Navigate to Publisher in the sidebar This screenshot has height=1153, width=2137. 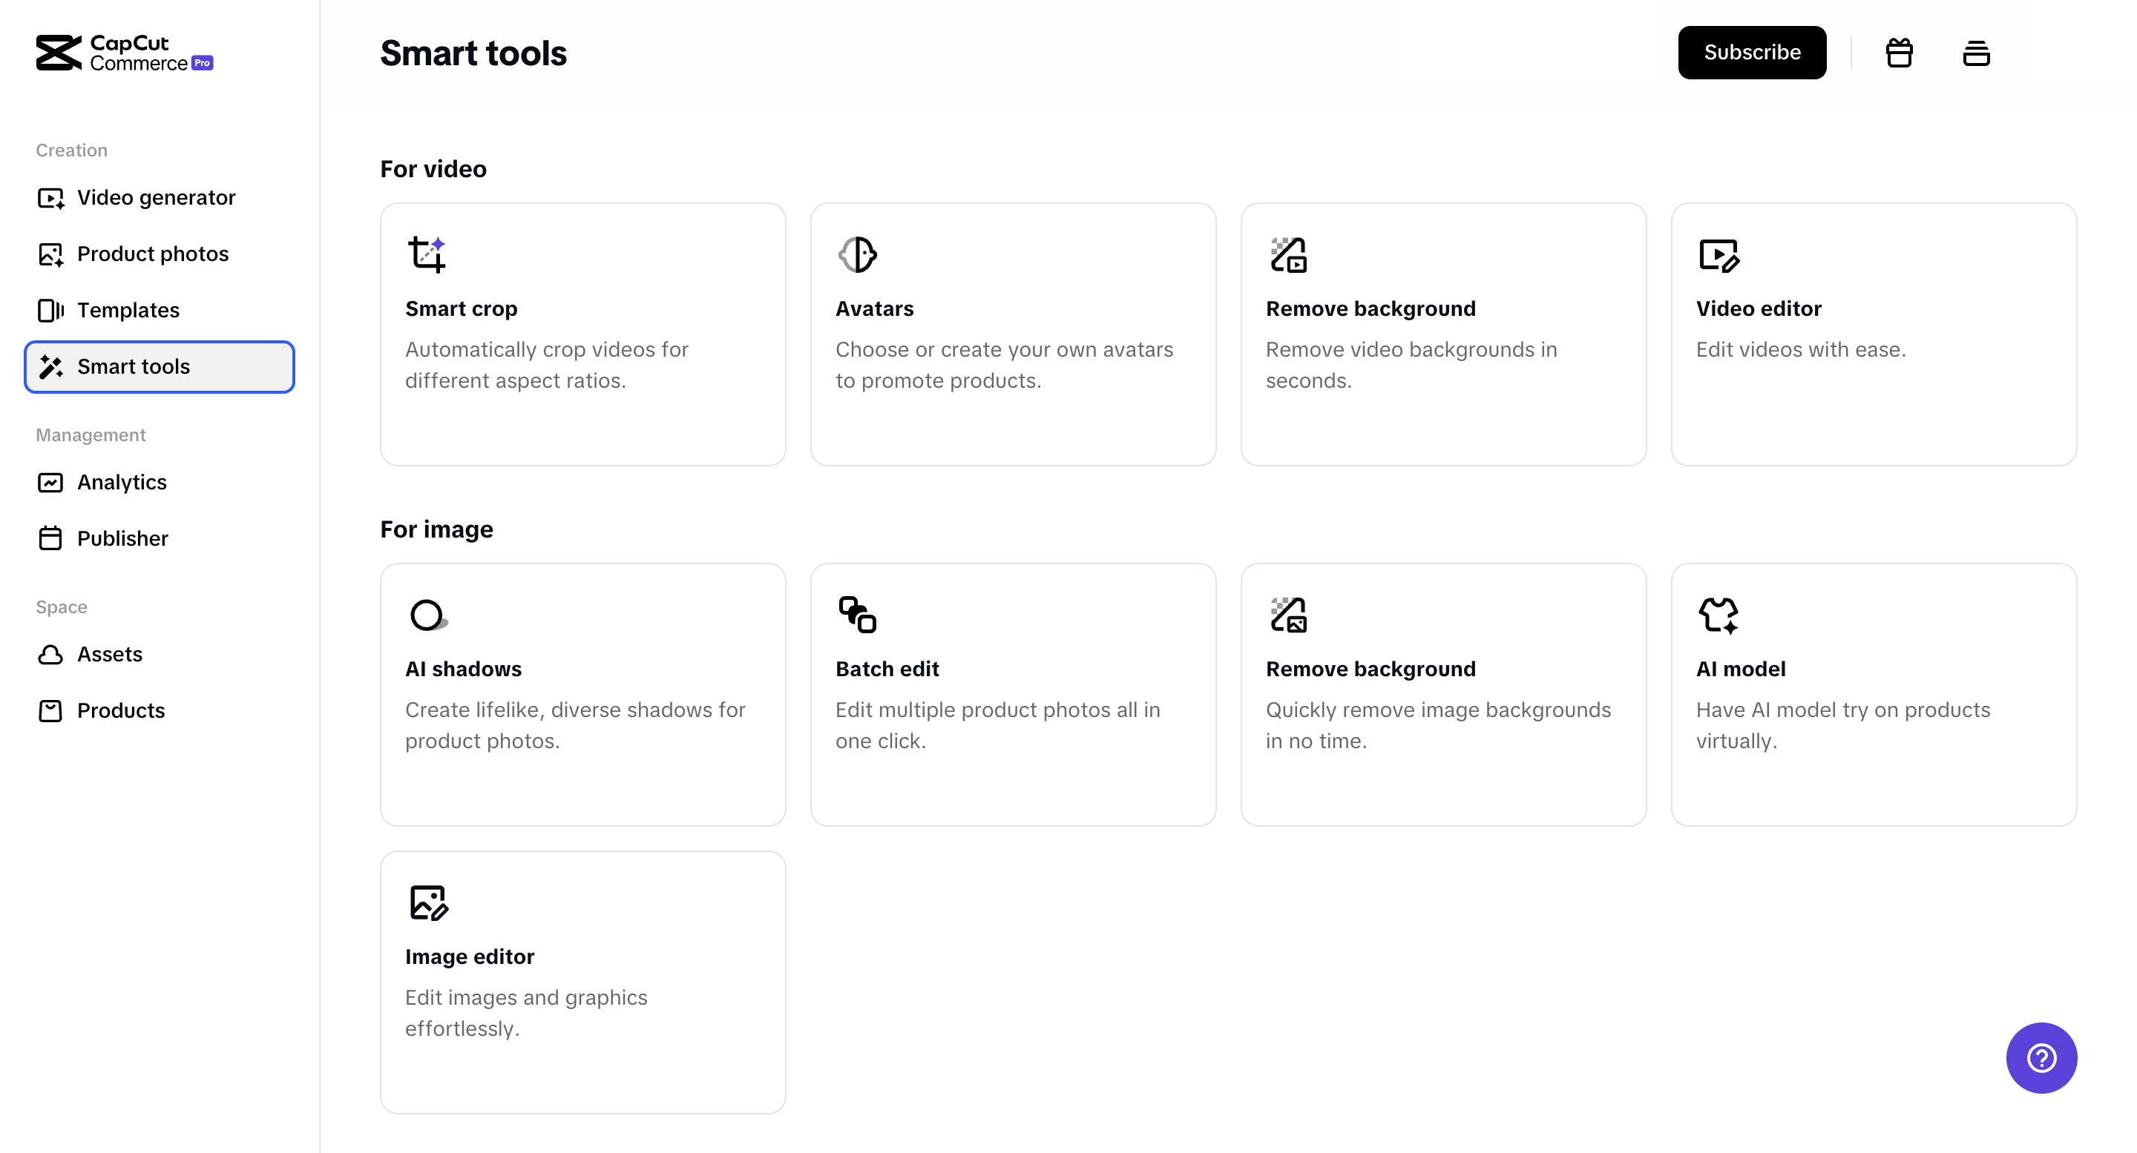pyautogui.click(x=122, y=539)
